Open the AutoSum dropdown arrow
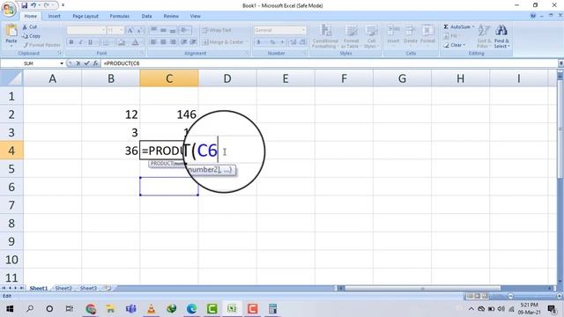Screen dimensions: 564x317 pyautogui.click(x=473, y=27)
